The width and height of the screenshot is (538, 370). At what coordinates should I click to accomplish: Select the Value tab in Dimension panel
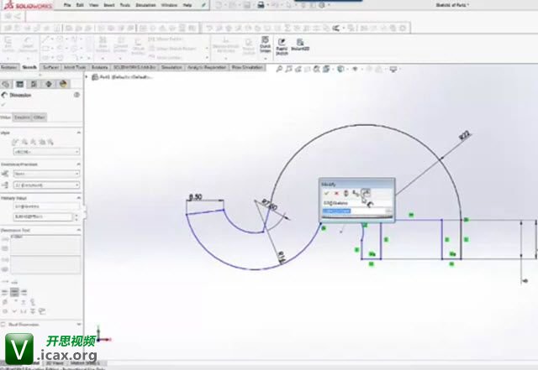[6, 117]
